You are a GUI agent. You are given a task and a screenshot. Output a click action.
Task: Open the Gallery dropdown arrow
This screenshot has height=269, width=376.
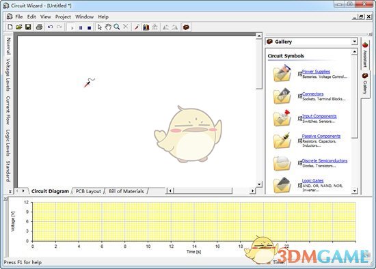[x=354, y=42]
